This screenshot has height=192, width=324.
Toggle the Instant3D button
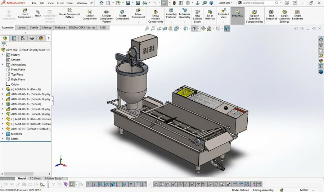coord(238,14)
